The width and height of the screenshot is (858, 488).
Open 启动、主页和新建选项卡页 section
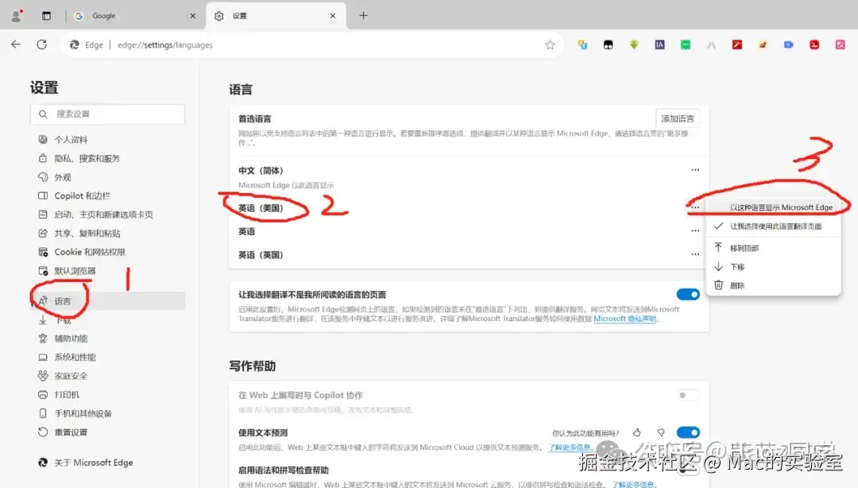click(x=103, y=215)
